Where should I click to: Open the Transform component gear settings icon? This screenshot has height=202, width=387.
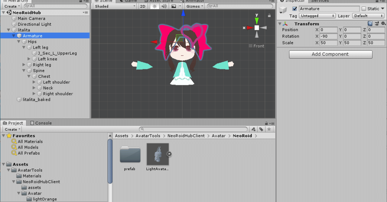[x=383, y=24]
